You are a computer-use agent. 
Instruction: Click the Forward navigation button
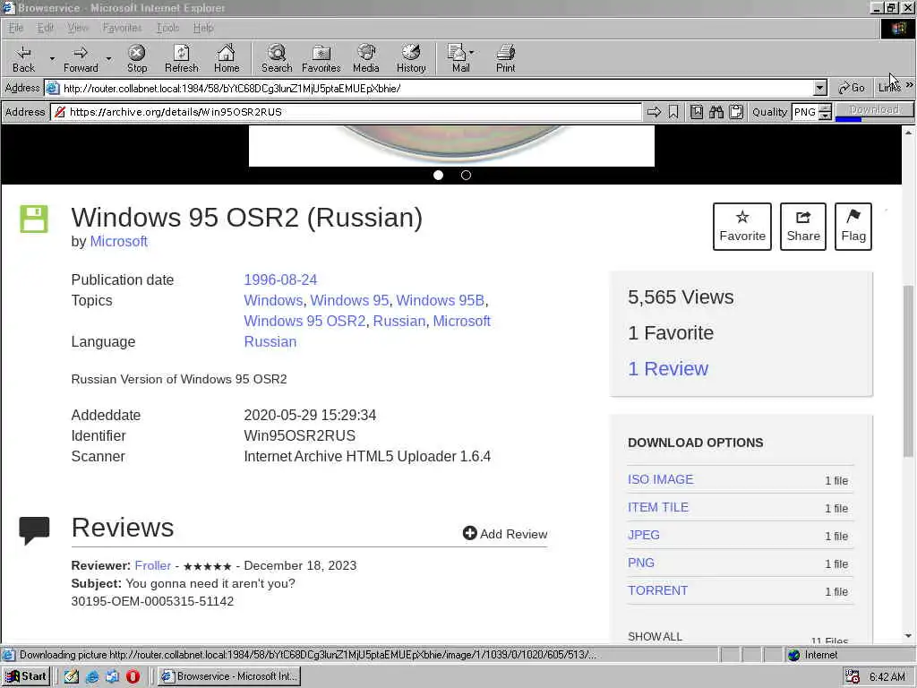click(x=81, y=58)
